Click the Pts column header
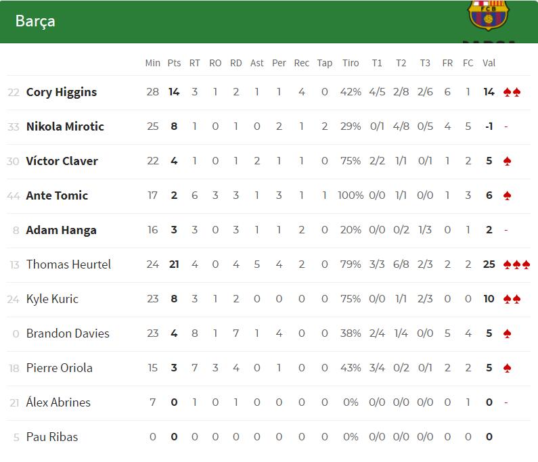The width and height of the screenshot is (538, 462). click(x=174, y=63)
